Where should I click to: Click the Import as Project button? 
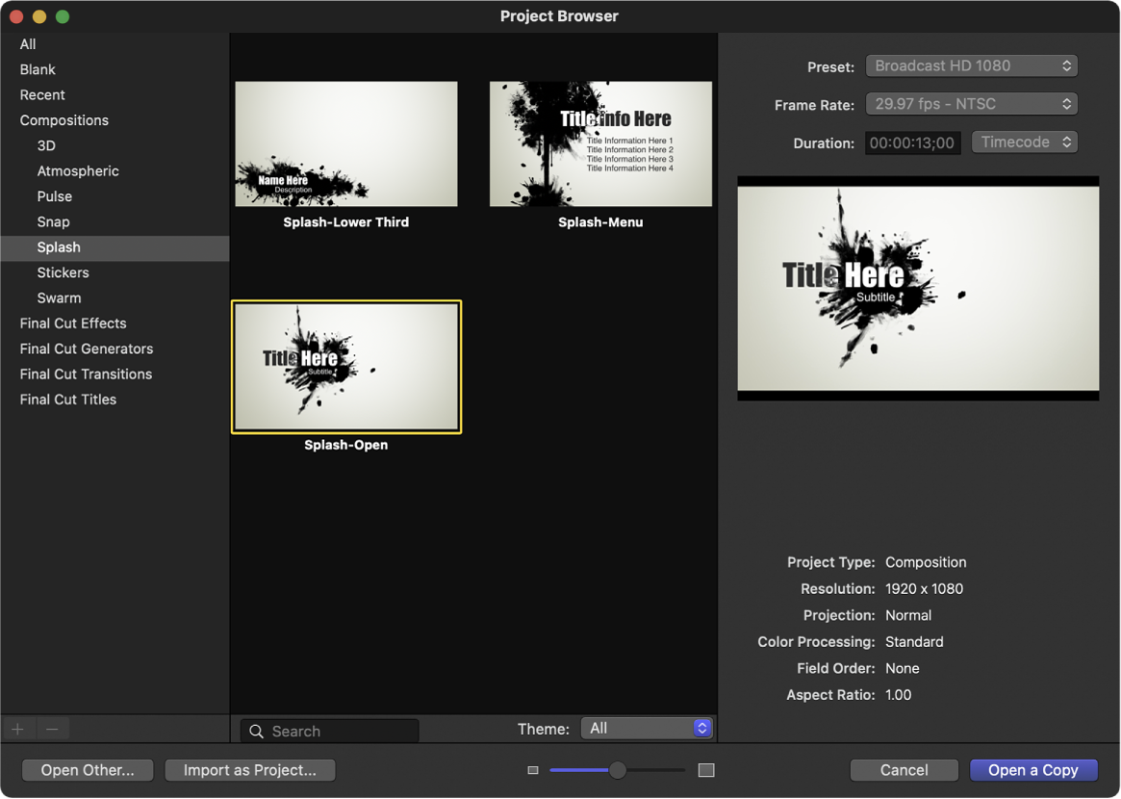click(250, 770)
